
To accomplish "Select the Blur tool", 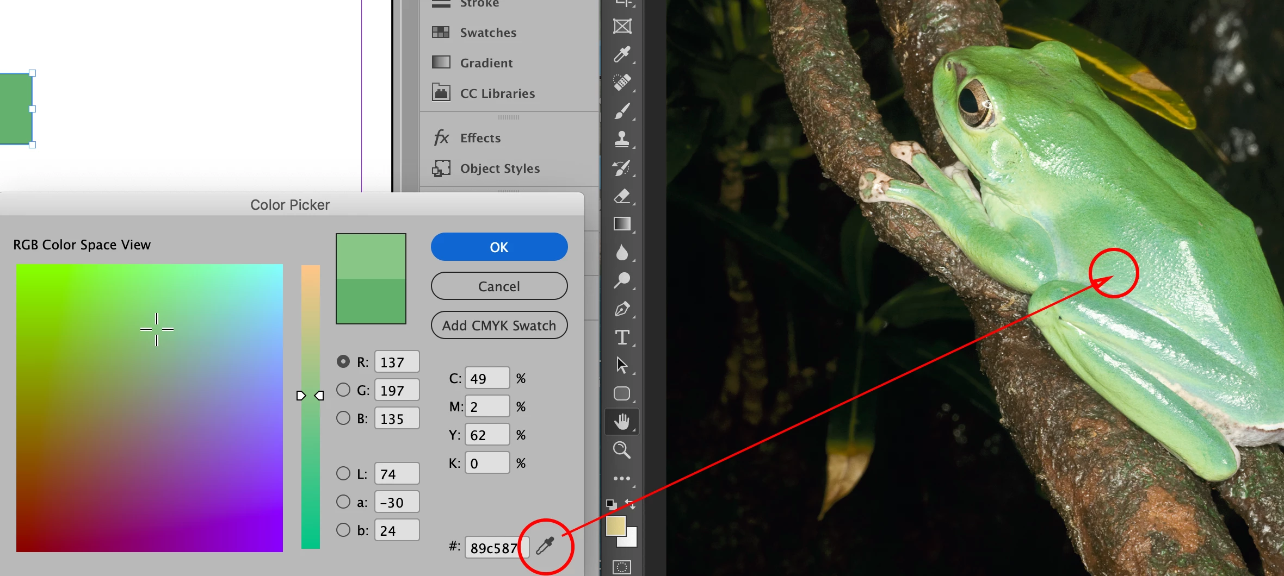I will (622, 252).
